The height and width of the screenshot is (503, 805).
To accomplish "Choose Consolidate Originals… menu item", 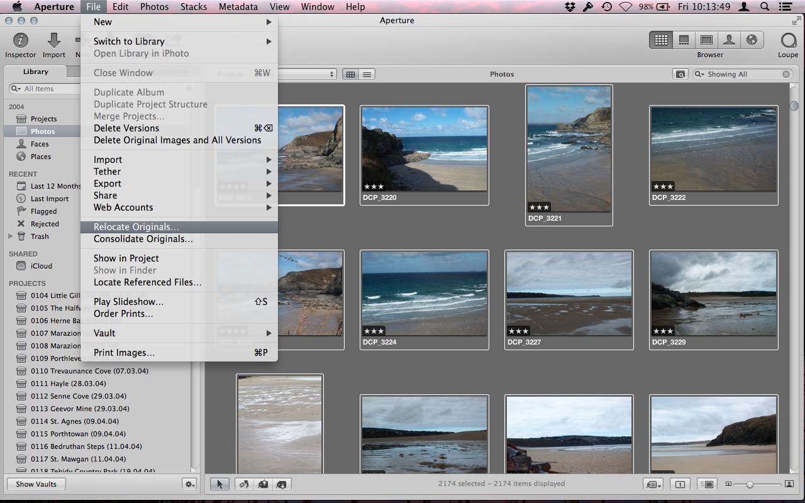I will tap(179, 239).
